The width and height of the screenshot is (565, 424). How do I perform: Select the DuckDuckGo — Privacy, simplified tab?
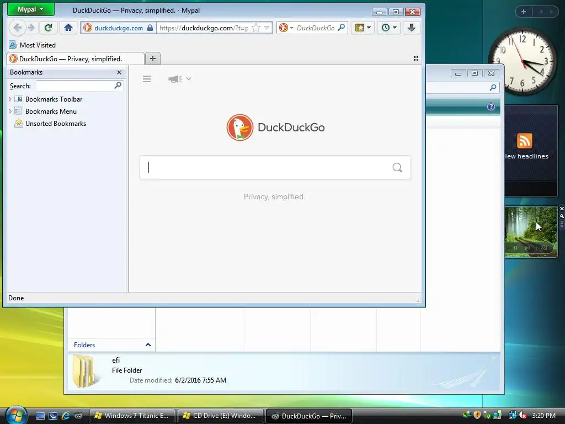[75, 59]
